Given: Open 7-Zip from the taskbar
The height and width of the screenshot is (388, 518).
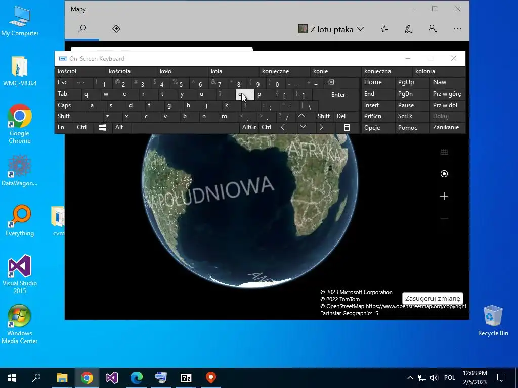Looking at the screenshot, I should coord(186,378).
